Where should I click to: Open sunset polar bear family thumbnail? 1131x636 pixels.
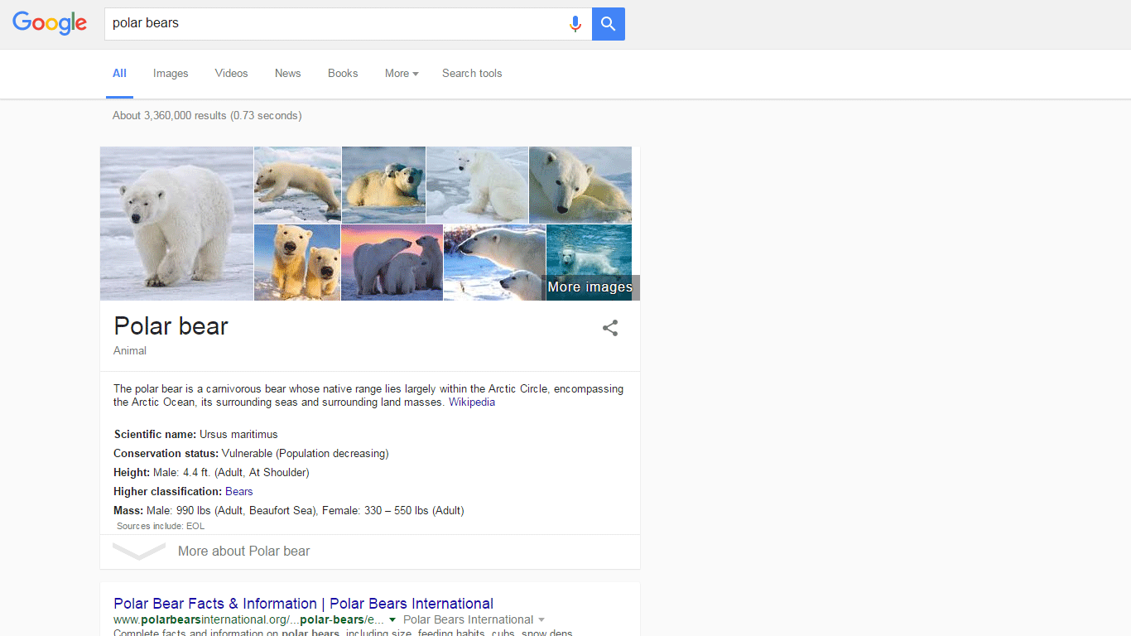pyautogui.click(x=392, y=263)
